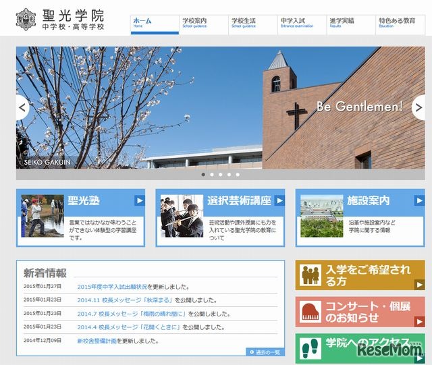Screen dimensions: 432x365
Task: Click arrow icon on 選択芸術講座 card
Action: (279, 200)
